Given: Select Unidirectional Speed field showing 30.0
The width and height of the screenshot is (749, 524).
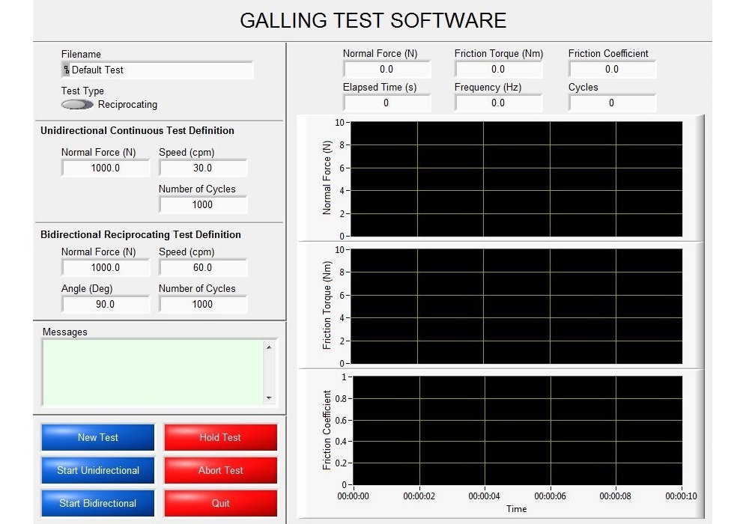Looking at the screenshot, I should (203, 168).
